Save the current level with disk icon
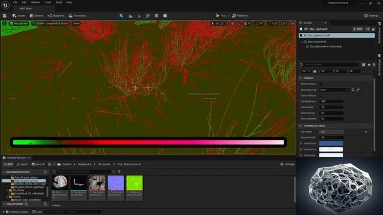 click(5, 16)
